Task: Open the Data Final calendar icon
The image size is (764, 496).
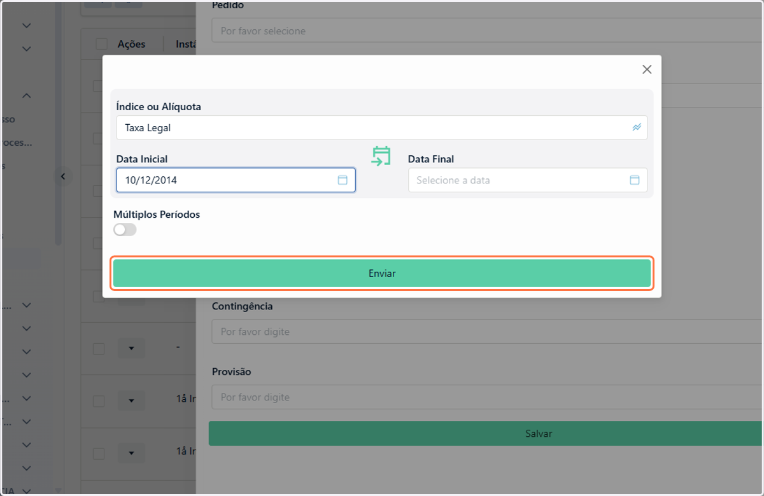Action: pos(635,180)
